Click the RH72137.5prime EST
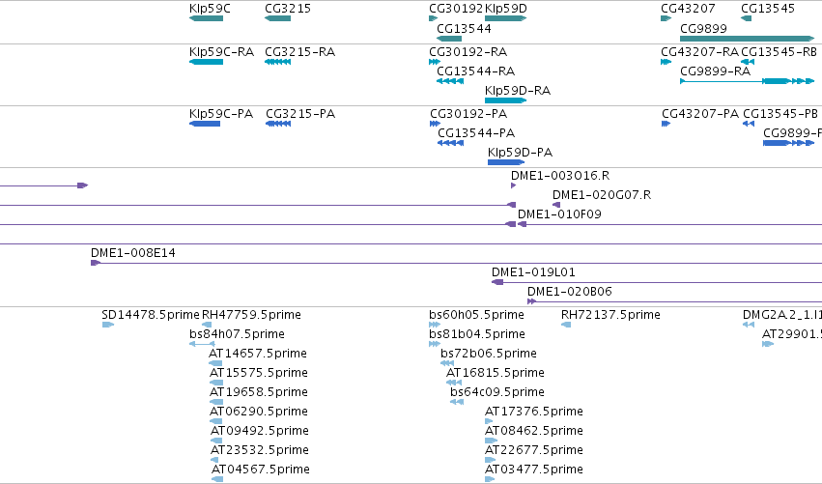The height and width of the screenshot is (484, 822). (566, 325)
